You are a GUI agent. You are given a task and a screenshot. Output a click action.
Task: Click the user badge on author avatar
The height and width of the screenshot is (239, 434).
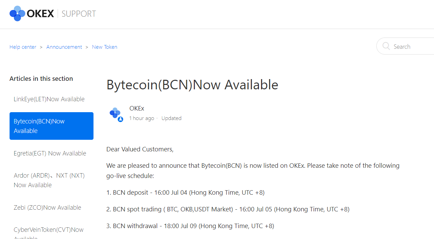pos(120,119)
